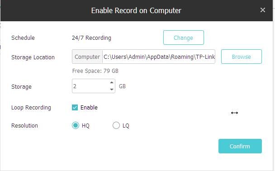Viewport: 275px width, 171px height.
Task: Click the 24/7 Recording schedule text
Action: (x=91, y=38)
